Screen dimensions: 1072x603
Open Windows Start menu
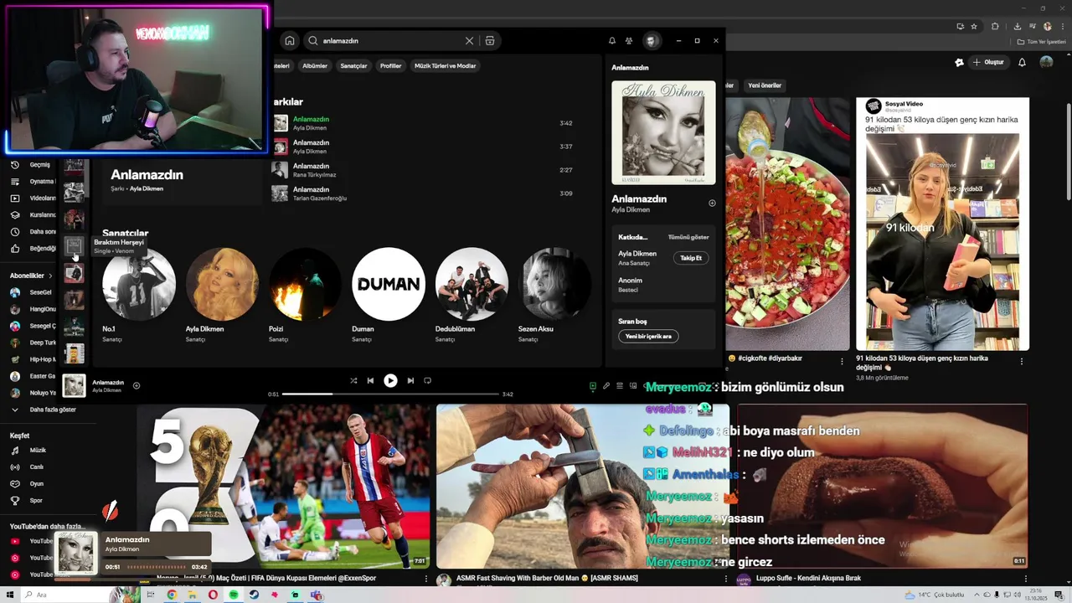click(9, 595)
